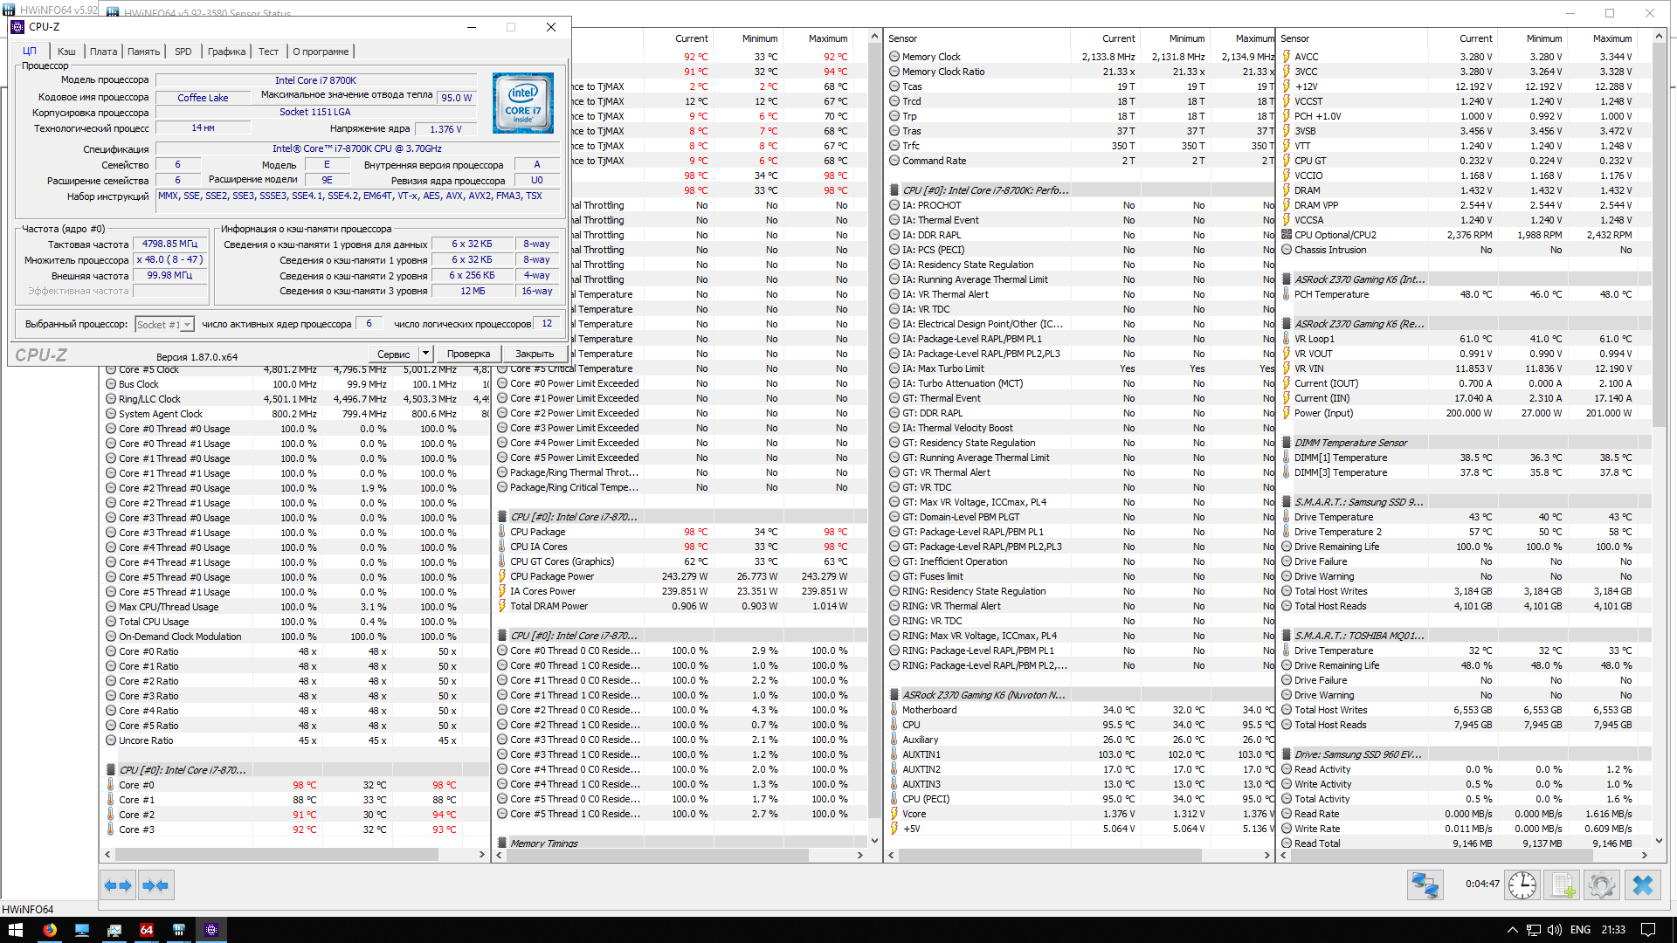This screenshot has height=943, width=1677.
Task: Click the Intel Core i7 logo
Action: [x=522, y=103]
